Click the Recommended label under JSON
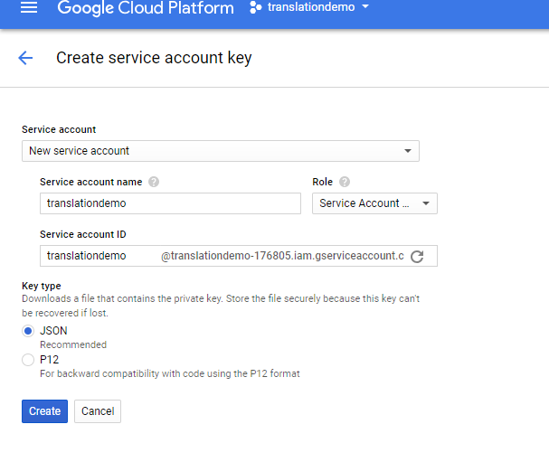This screenshot has width=549, height=462. [73, 344]
